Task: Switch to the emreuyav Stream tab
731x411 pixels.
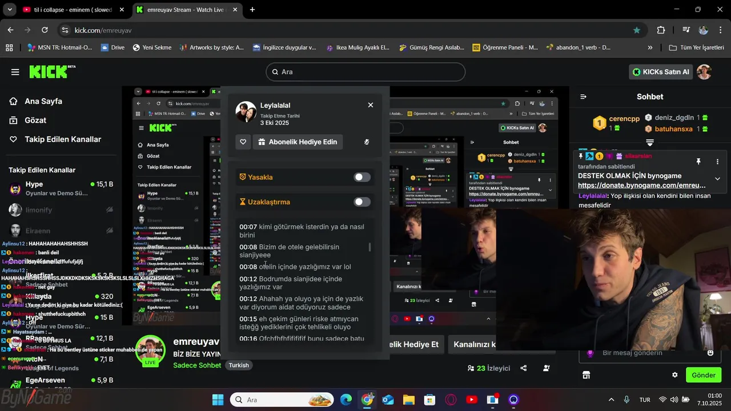Action: pos(187,10)
